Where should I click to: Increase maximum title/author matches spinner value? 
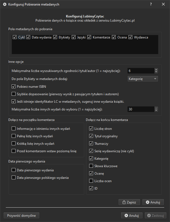pos(156,70)
